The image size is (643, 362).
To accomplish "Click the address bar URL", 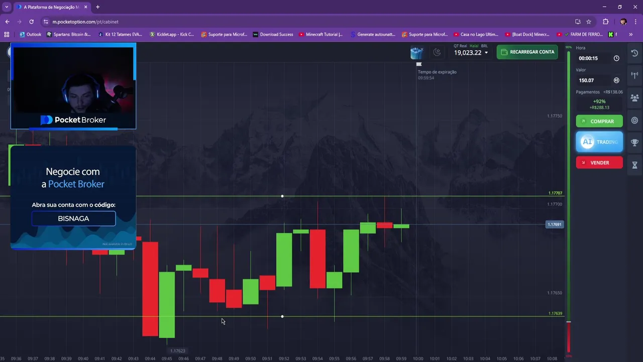I will click(85, 22).
